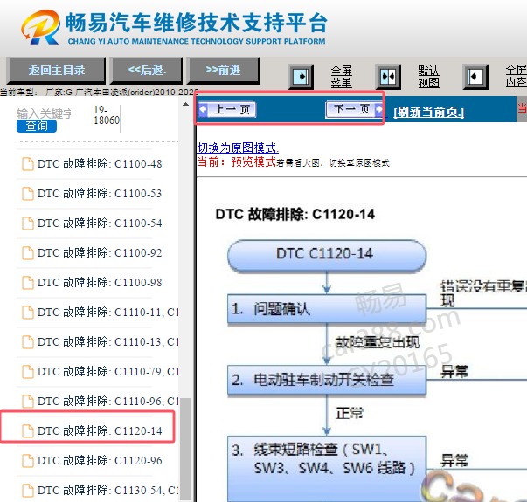The image size is (527, 502).
Task: Click the text 当前：预览模式
Action: click(x=237, y=162)
